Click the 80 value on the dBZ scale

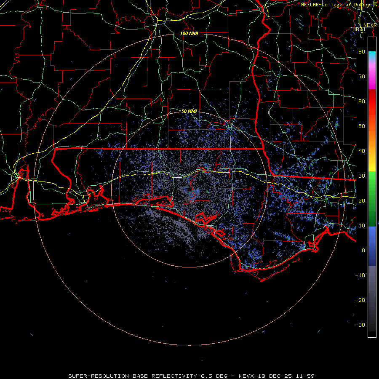tap(362, 51)
